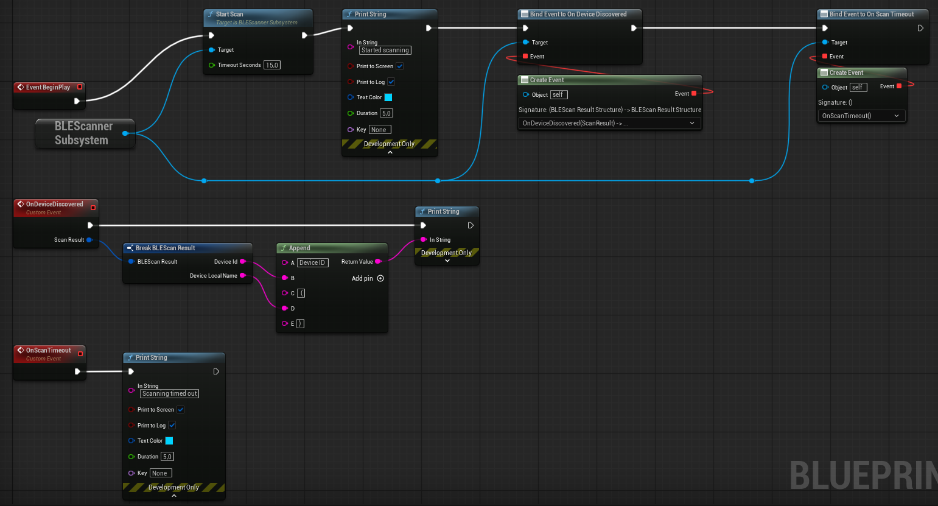The height and width of the screenshot is (506, 938).
Task: Expand the Print String node connected to Append
Action: click(447, 261)
